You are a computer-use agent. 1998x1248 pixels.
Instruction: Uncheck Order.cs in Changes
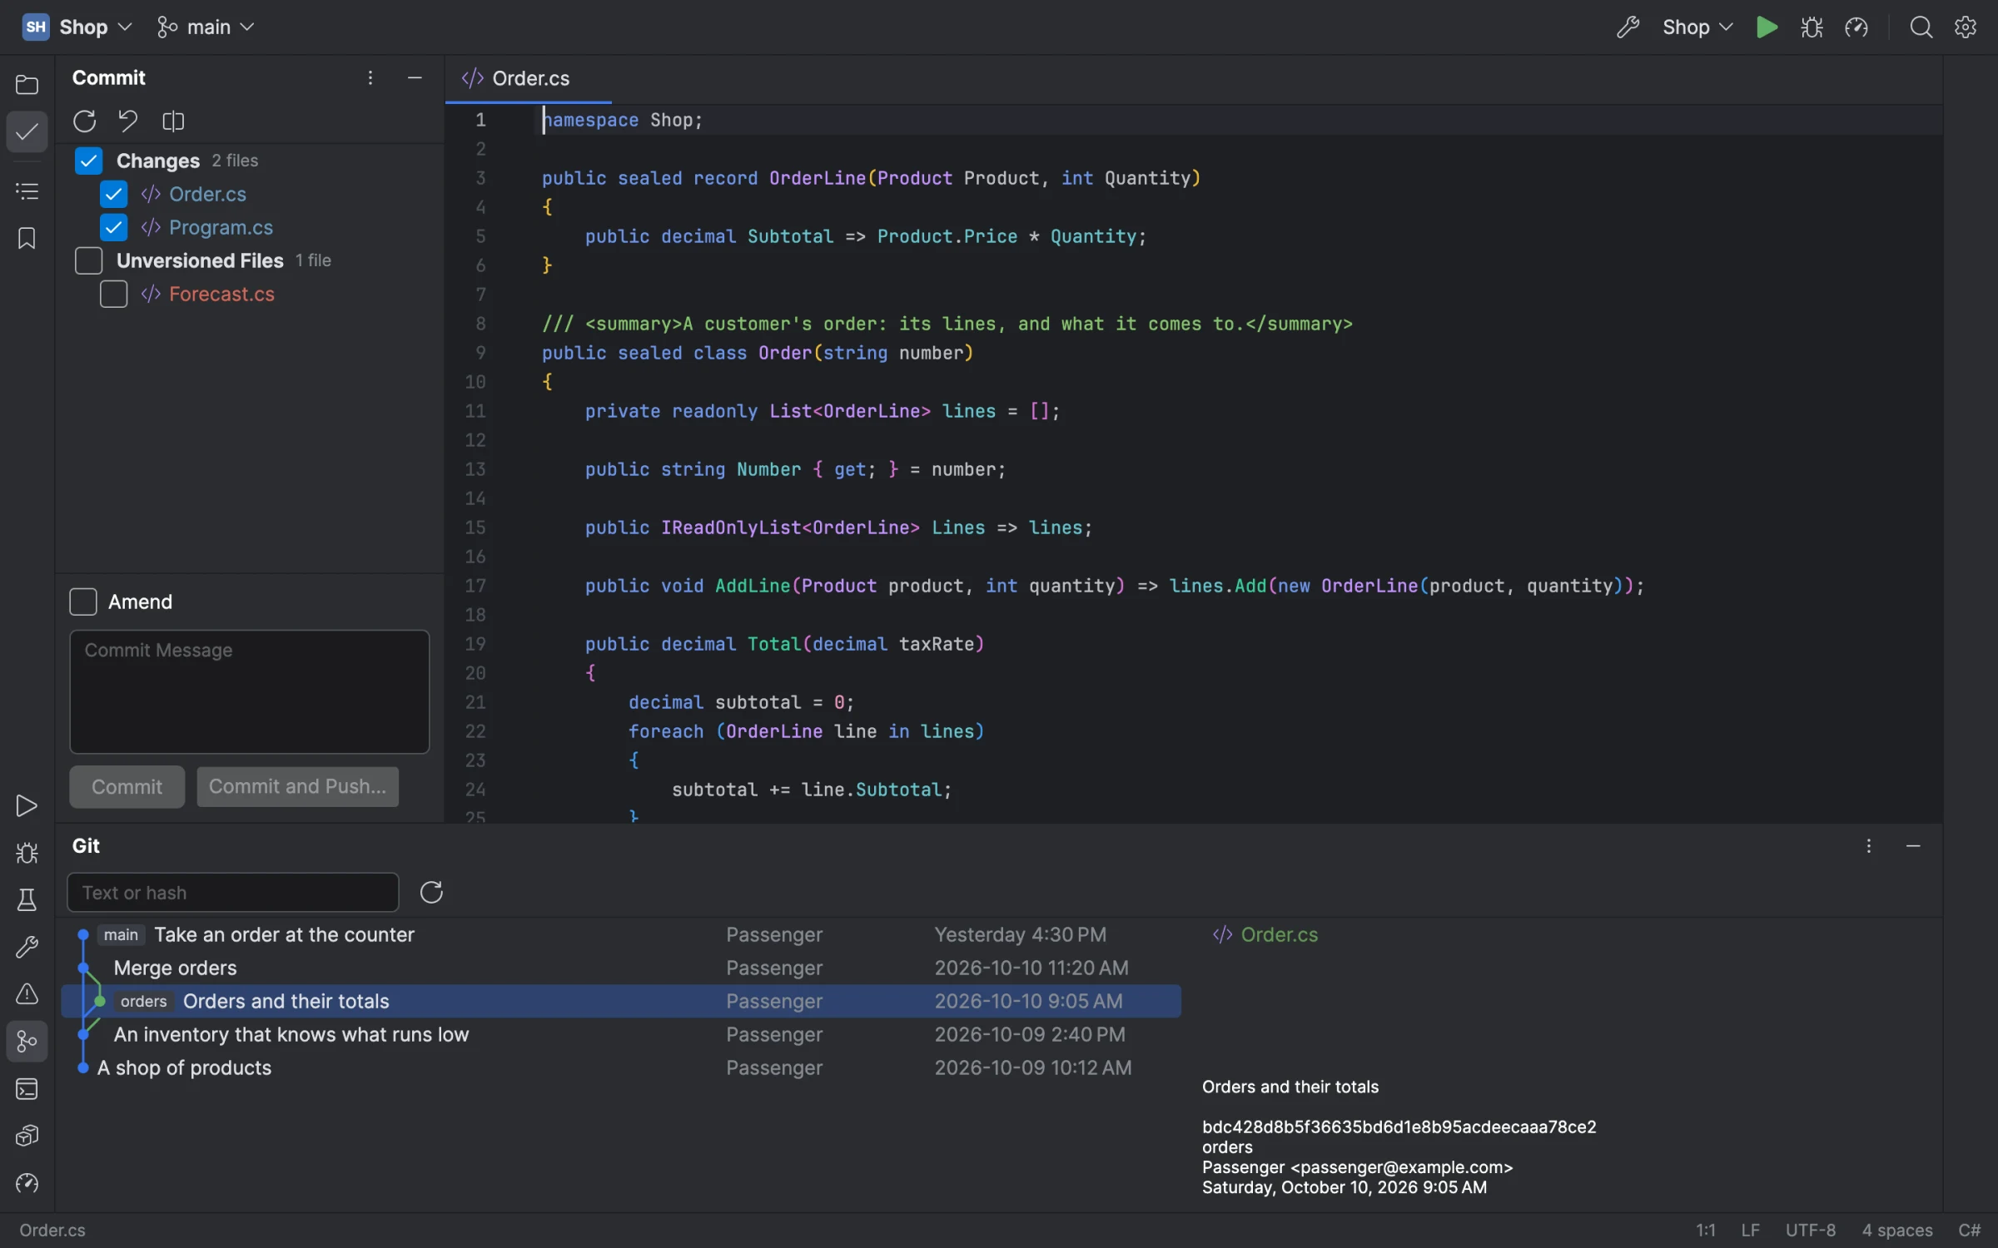click(113, 194)
